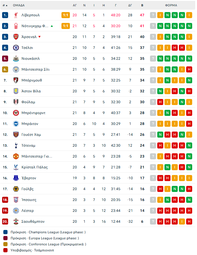Click Nottingham's live 1:1 score badge

pos(66,26)
